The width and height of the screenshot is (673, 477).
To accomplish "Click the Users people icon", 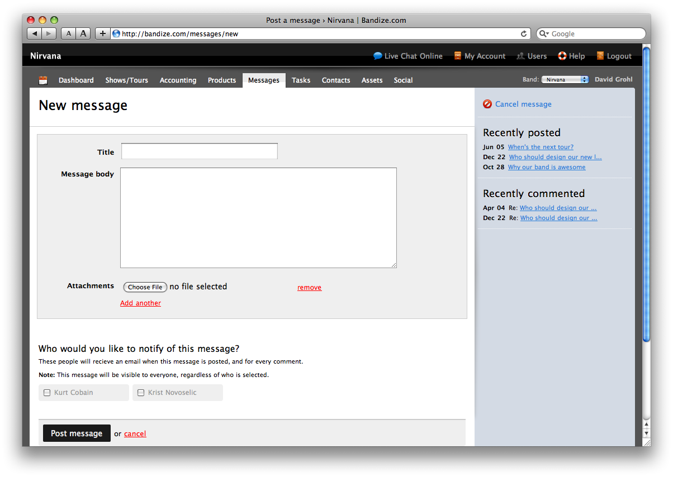I will click(x=520, y=56).
